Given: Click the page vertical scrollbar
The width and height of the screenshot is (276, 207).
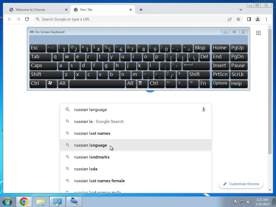Looking at the screenshot, I should (270, 92).
